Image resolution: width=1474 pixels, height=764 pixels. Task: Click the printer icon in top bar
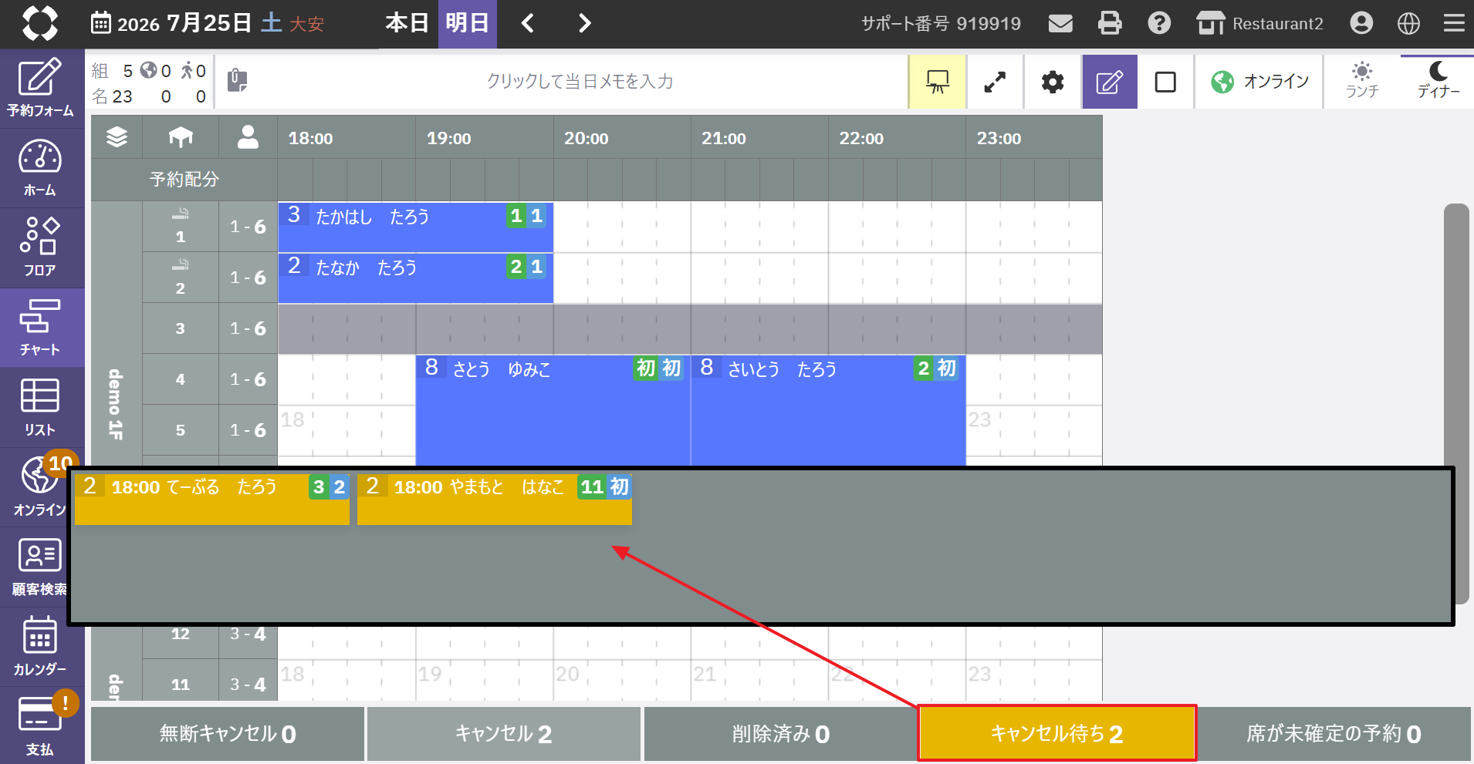click(1110, 23)
